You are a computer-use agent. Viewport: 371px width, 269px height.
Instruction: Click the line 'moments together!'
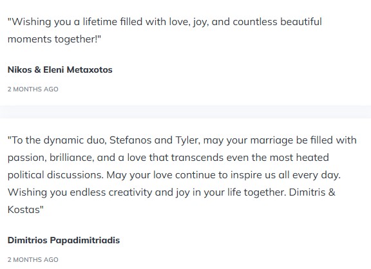(54, 39)
